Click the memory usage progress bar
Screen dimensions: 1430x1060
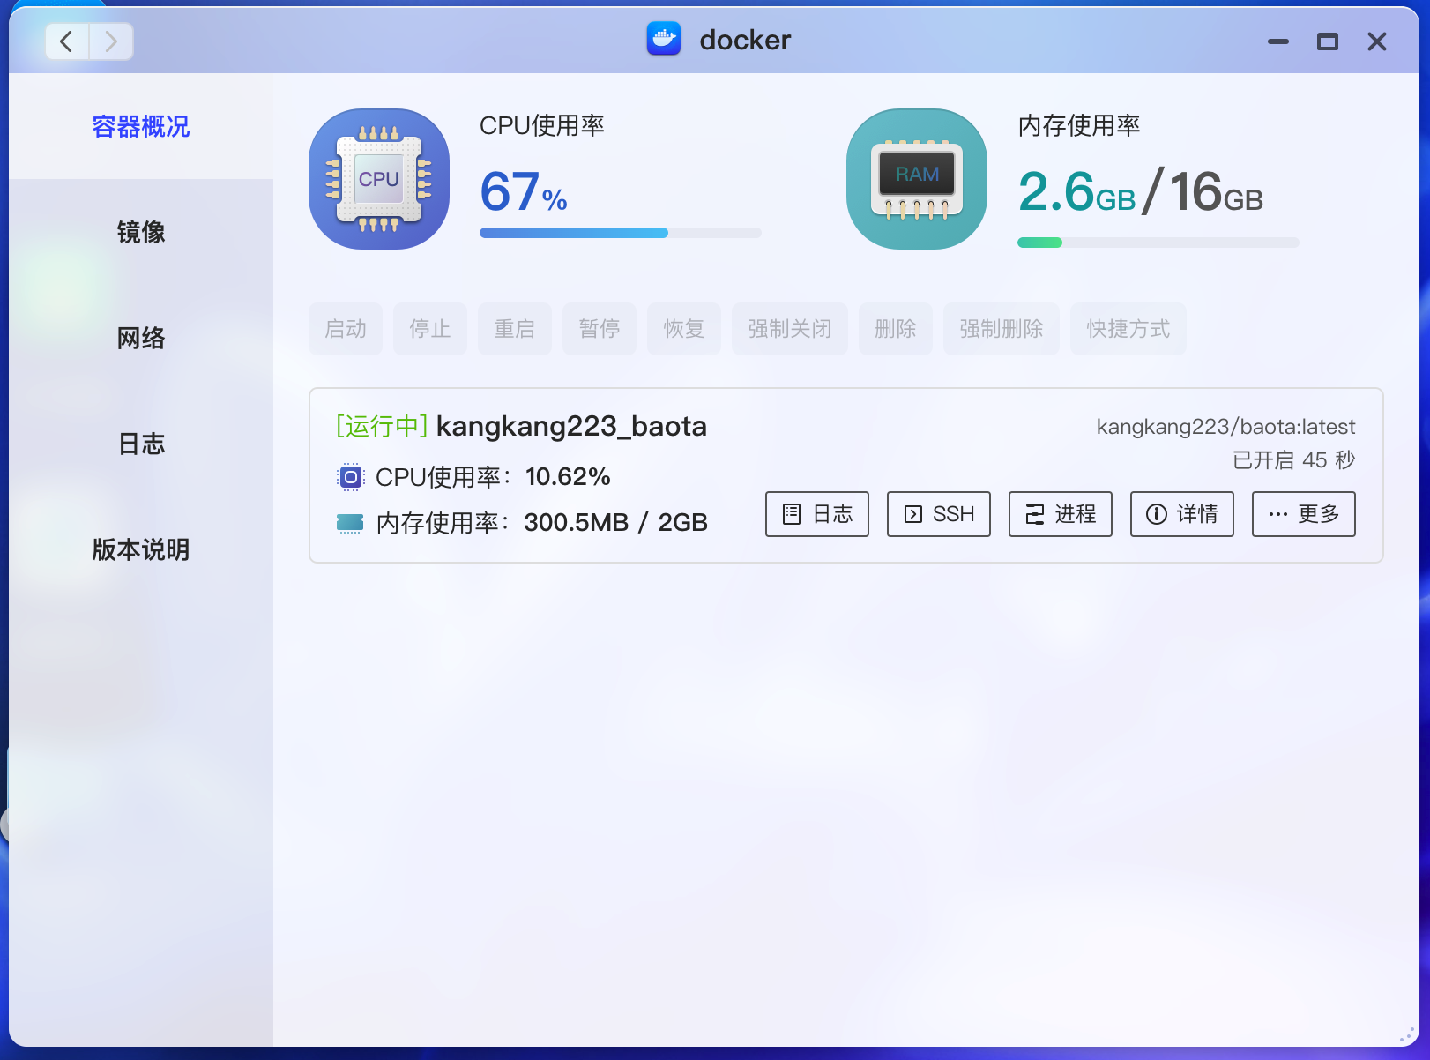point(1158,243)
